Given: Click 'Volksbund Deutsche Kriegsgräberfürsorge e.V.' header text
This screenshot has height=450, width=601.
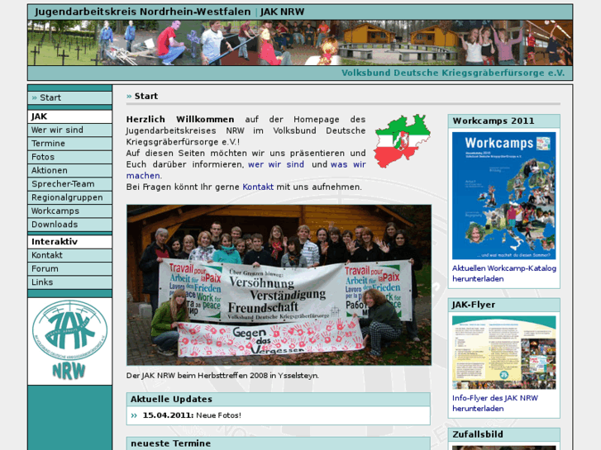Looking at the screenshot, I should point(453,73).
